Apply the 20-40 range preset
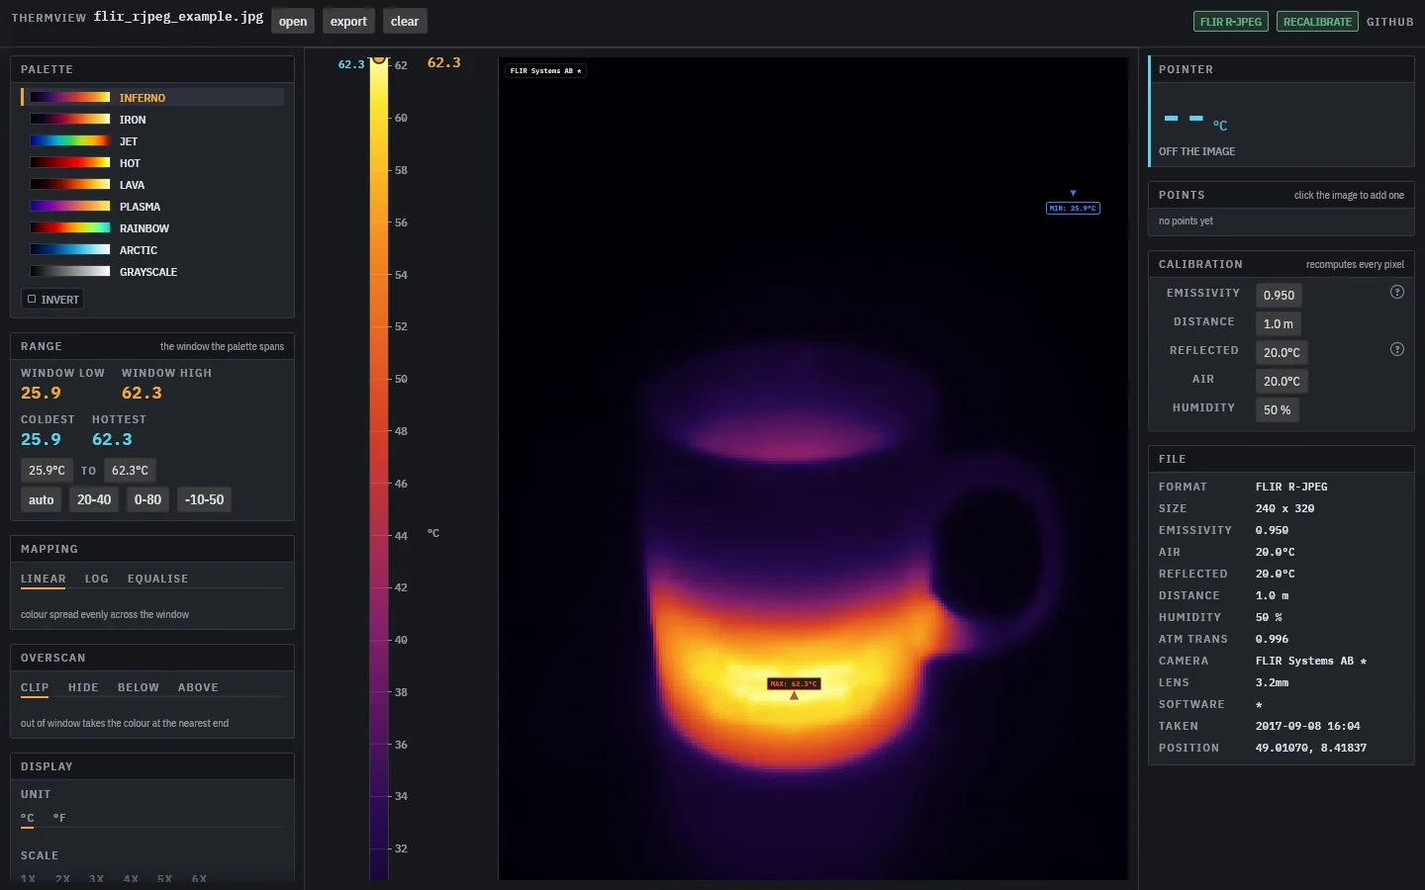This screenshot has width=1425, height=890. [x=94, y=499]
